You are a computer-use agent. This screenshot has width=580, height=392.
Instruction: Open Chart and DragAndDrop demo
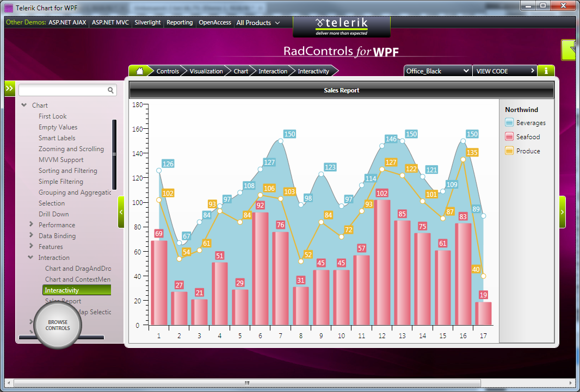pos(78,269)
